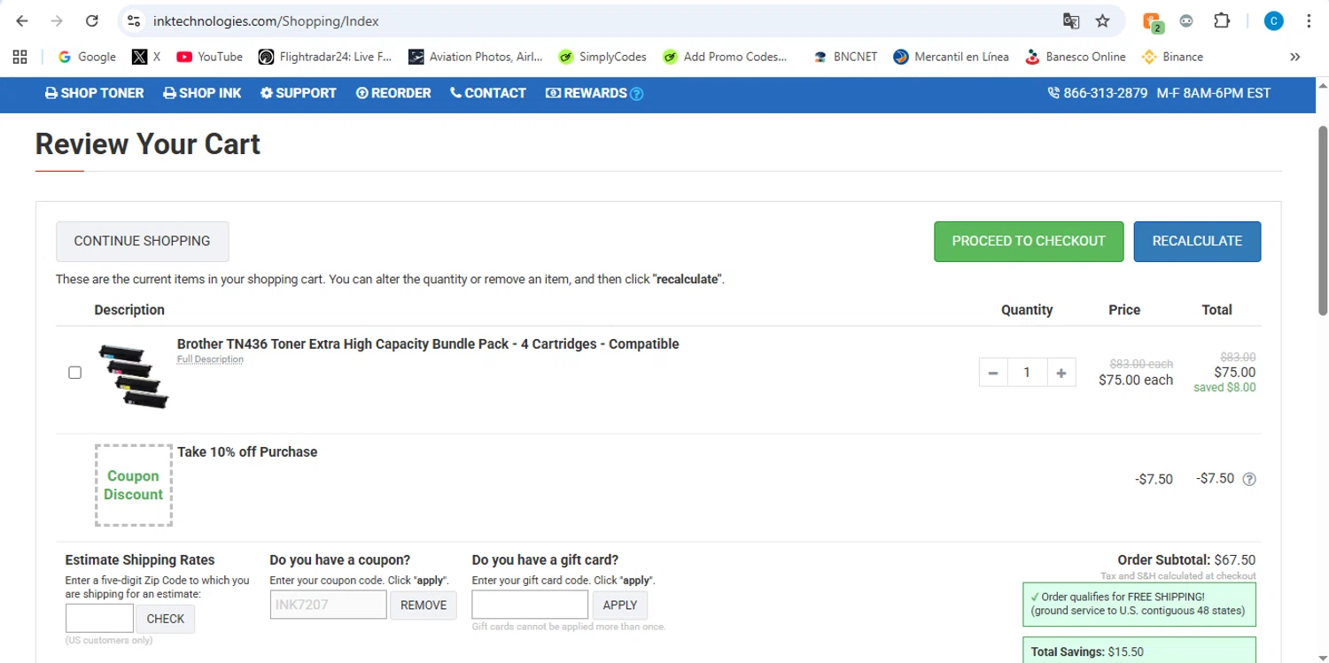Show more bookmarks chevron
The width and height of the screenshot is (1329, 663).
click(x=1294, y=57)
